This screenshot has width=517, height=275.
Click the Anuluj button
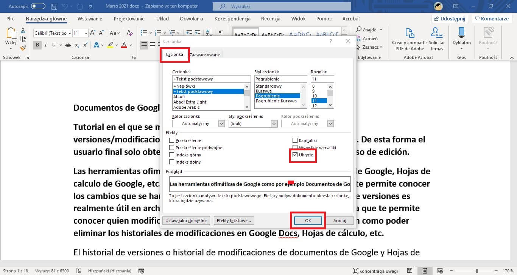pyautogui.click(x=340, y=221)
